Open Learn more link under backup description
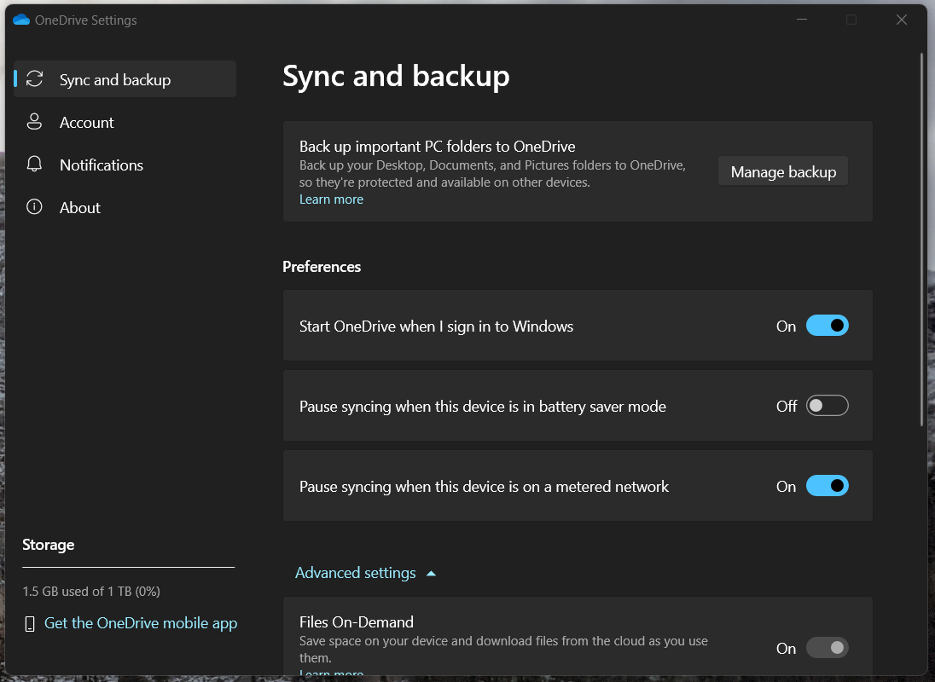Image resolution: width=935 pixels, height=682 pixels. (331, 199)
